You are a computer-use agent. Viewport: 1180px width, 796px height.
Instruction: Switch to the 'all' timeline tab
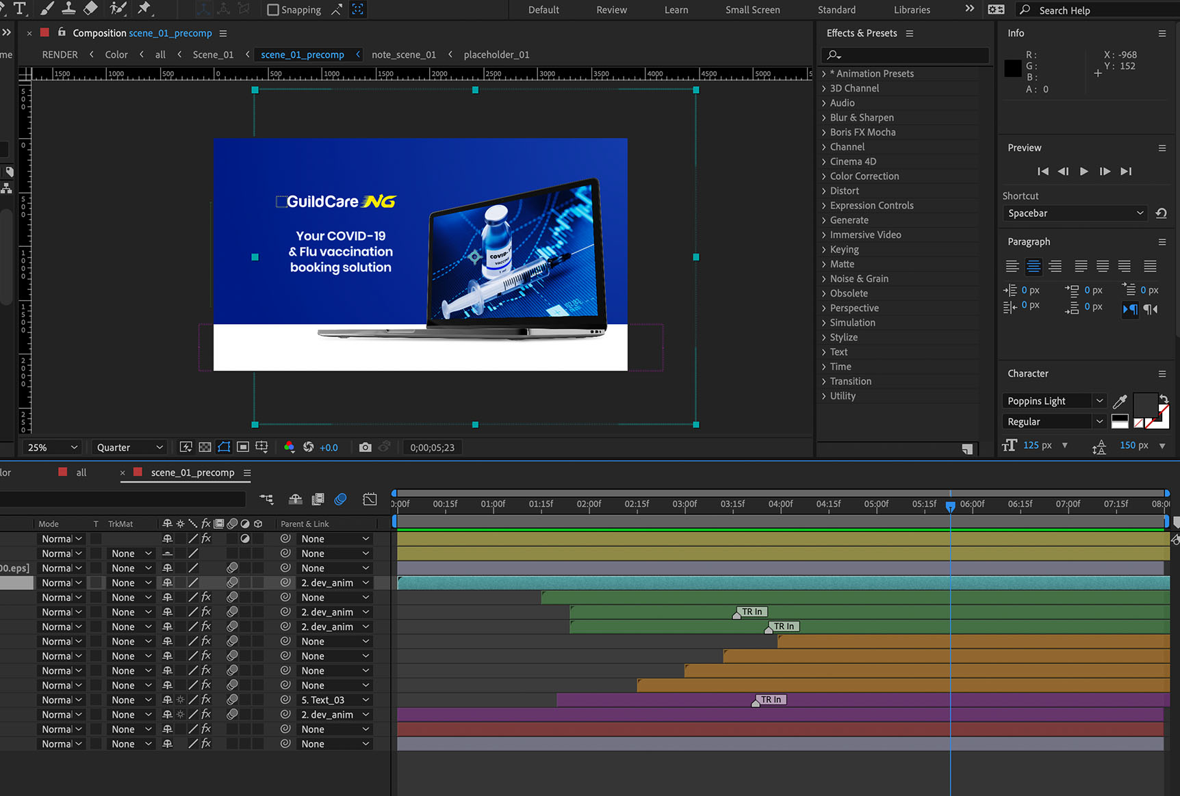(x=81, y=473)
